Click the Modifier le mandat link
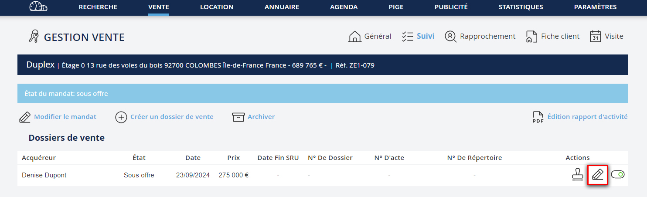 (x=65, y=117)
